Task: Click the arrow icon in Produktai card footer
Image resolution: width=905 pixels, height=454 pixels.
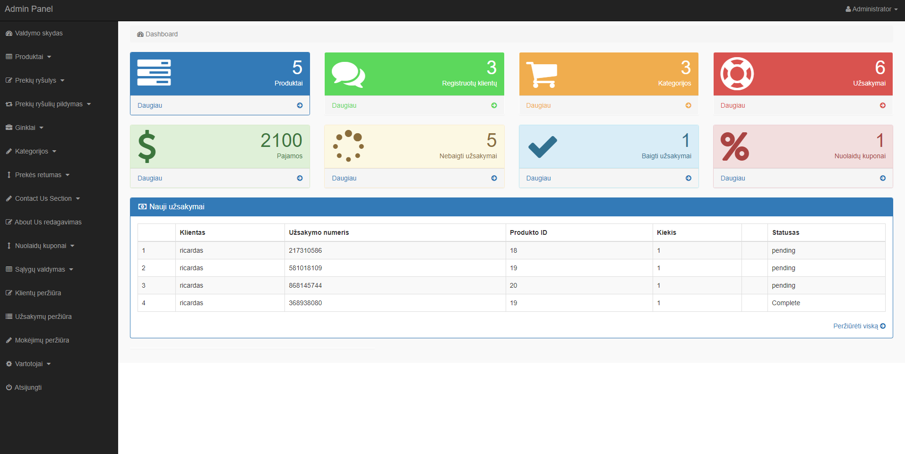Action: (x=300, y=105)
